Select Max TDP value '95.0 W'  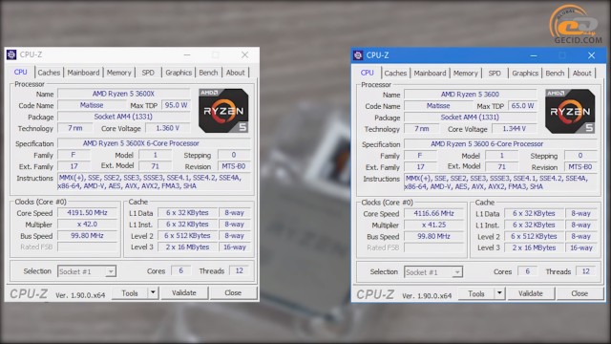click(176, 105)
